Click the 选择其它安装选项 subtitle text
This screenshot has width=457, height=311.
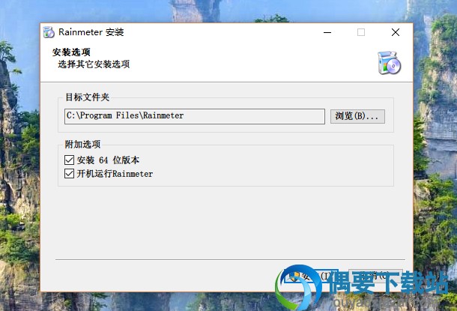click(x=94, y=64)
